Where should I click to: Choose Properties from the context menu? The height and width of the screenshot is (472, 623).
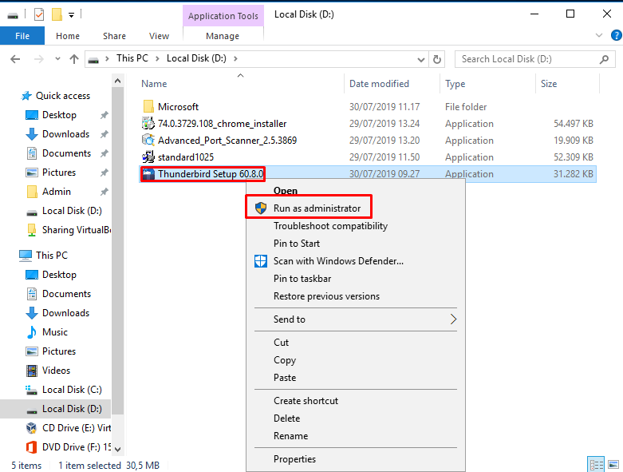tap(356, 459)
